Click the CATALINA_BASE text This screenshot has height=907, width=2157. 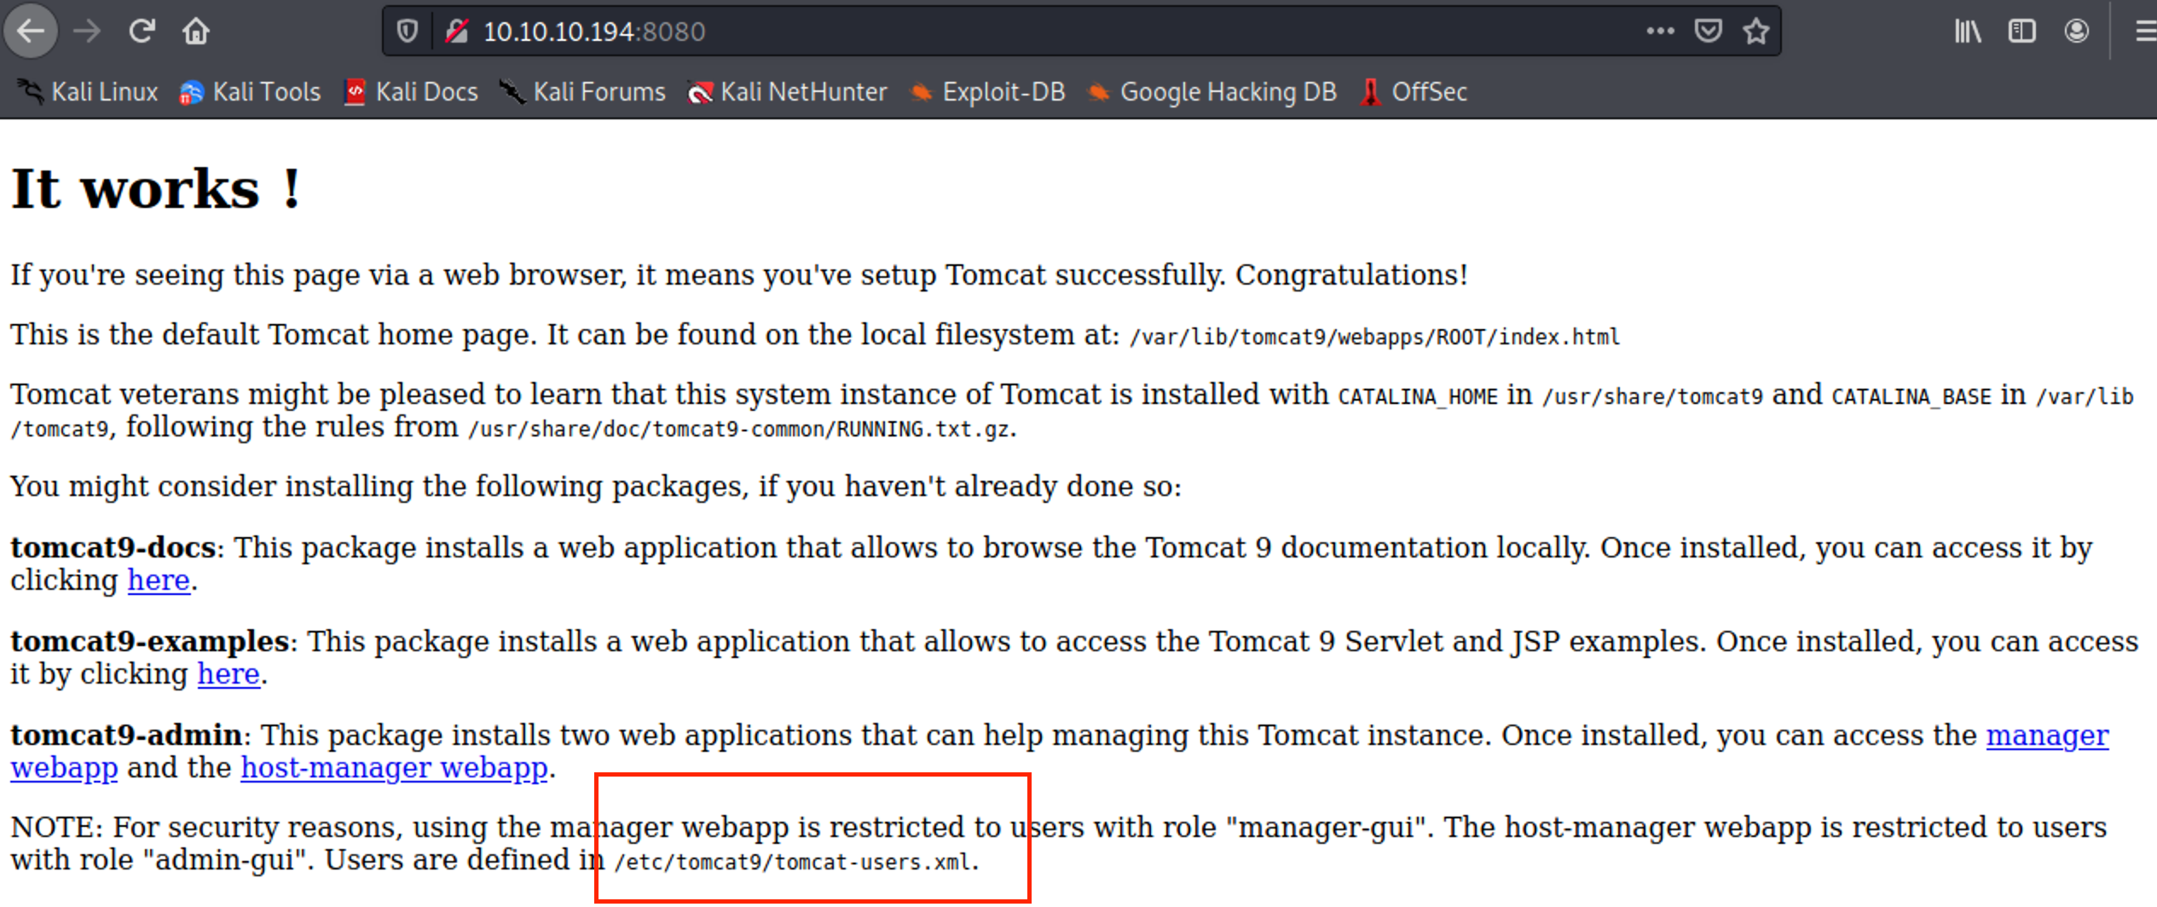[x=1911, y=396]
